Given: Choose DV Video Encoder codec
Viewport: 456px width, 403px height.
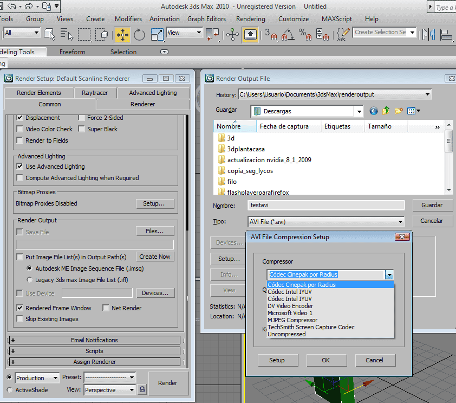Looking at the screenshot, I should [x=330, y=306].
